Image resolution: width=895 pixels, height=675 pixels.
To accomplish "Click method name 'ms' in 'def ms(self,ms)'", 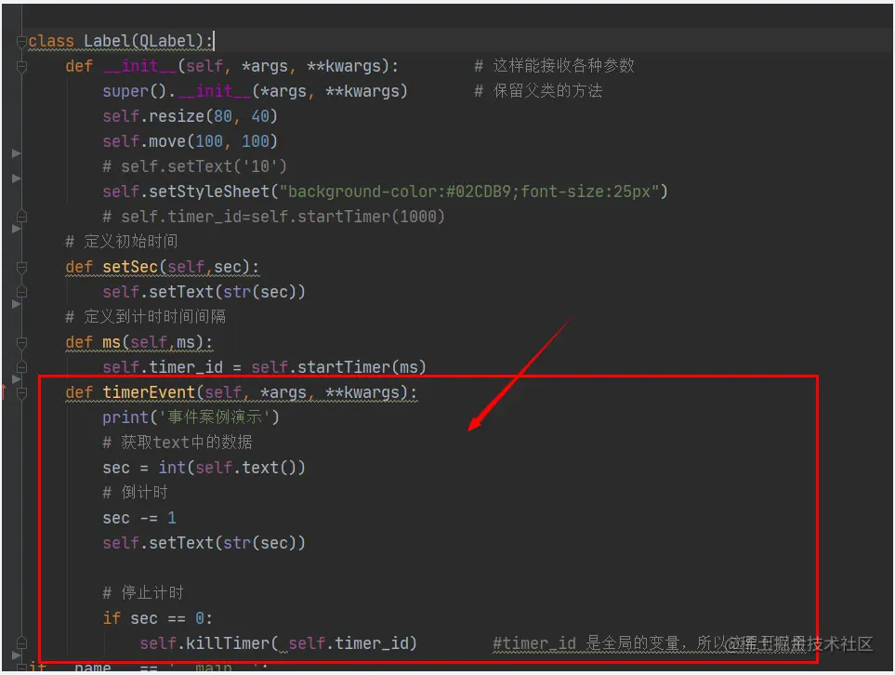I will tap(112, 342).
